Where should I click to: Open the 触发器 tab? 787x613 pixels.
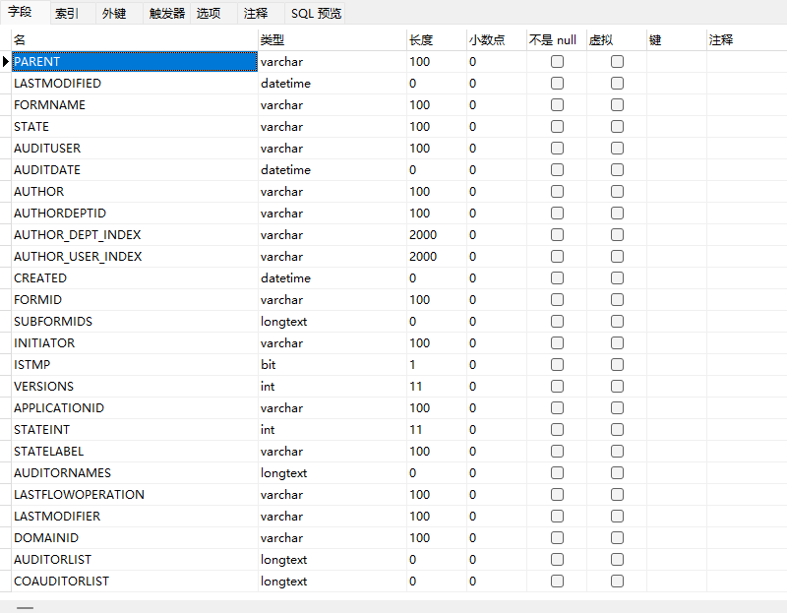166,13
